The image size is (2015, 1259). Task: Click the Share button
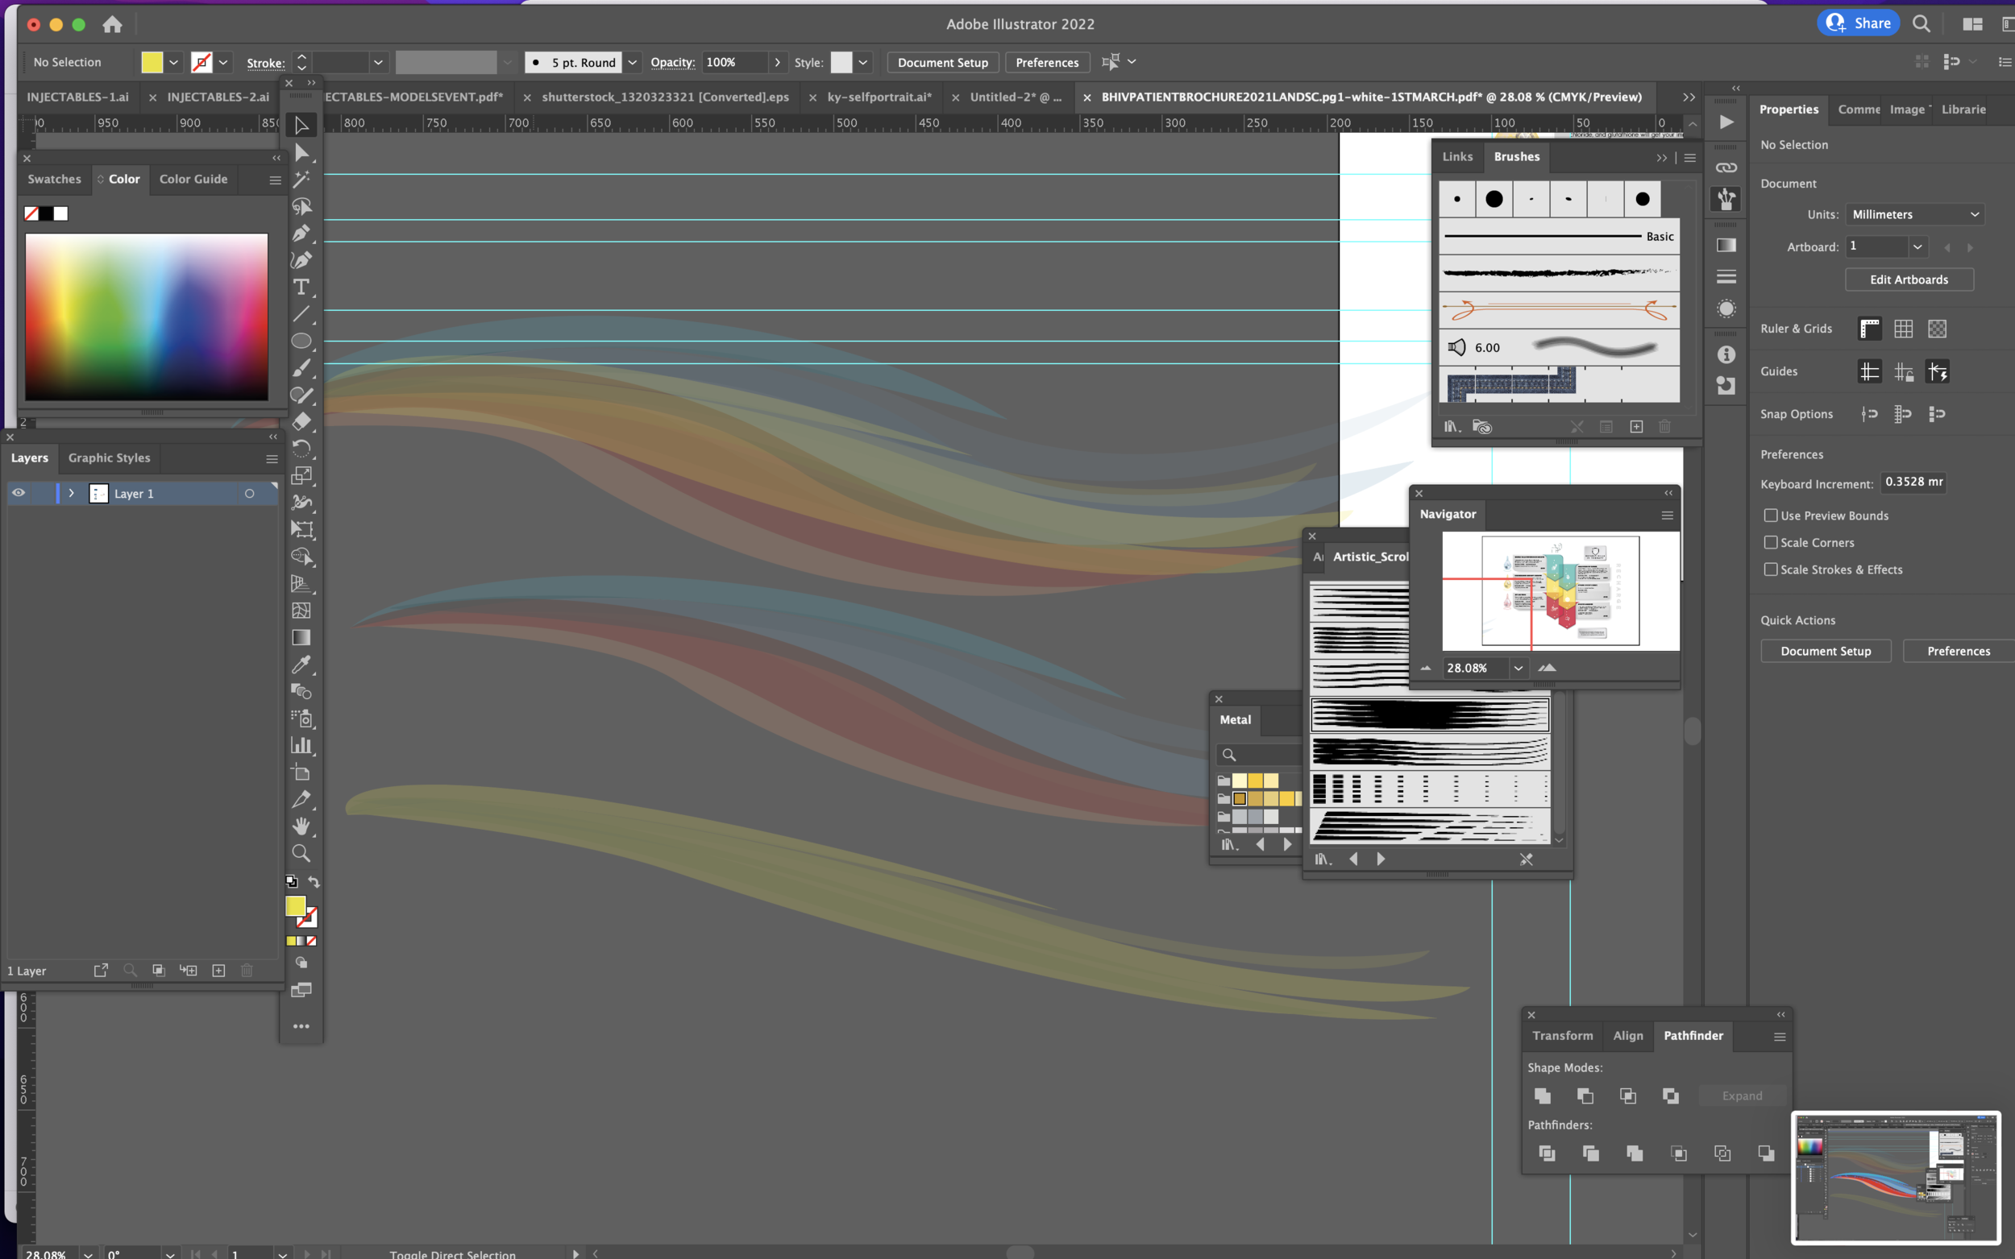(x=1858, y=23)
